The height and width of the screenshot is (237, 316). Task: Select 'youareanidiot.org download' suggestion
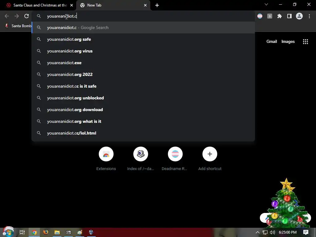(143, 110)
